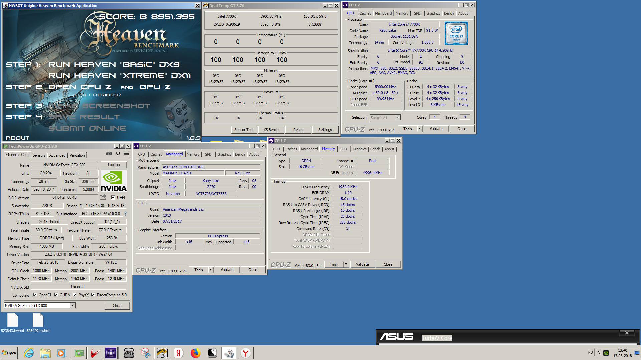Image resolution: width=641 pixels, height=360 pixels.
Task: Open the yin-yang taskbar icon
Action: pyautogui.click(x=212, y=353)
